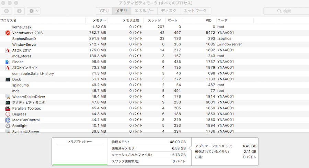Image resolution: width=309 pixels, height=168 pixels.
Task: Click the 使用済みメモリ 6.58 GB value
Action: (179, 148)
